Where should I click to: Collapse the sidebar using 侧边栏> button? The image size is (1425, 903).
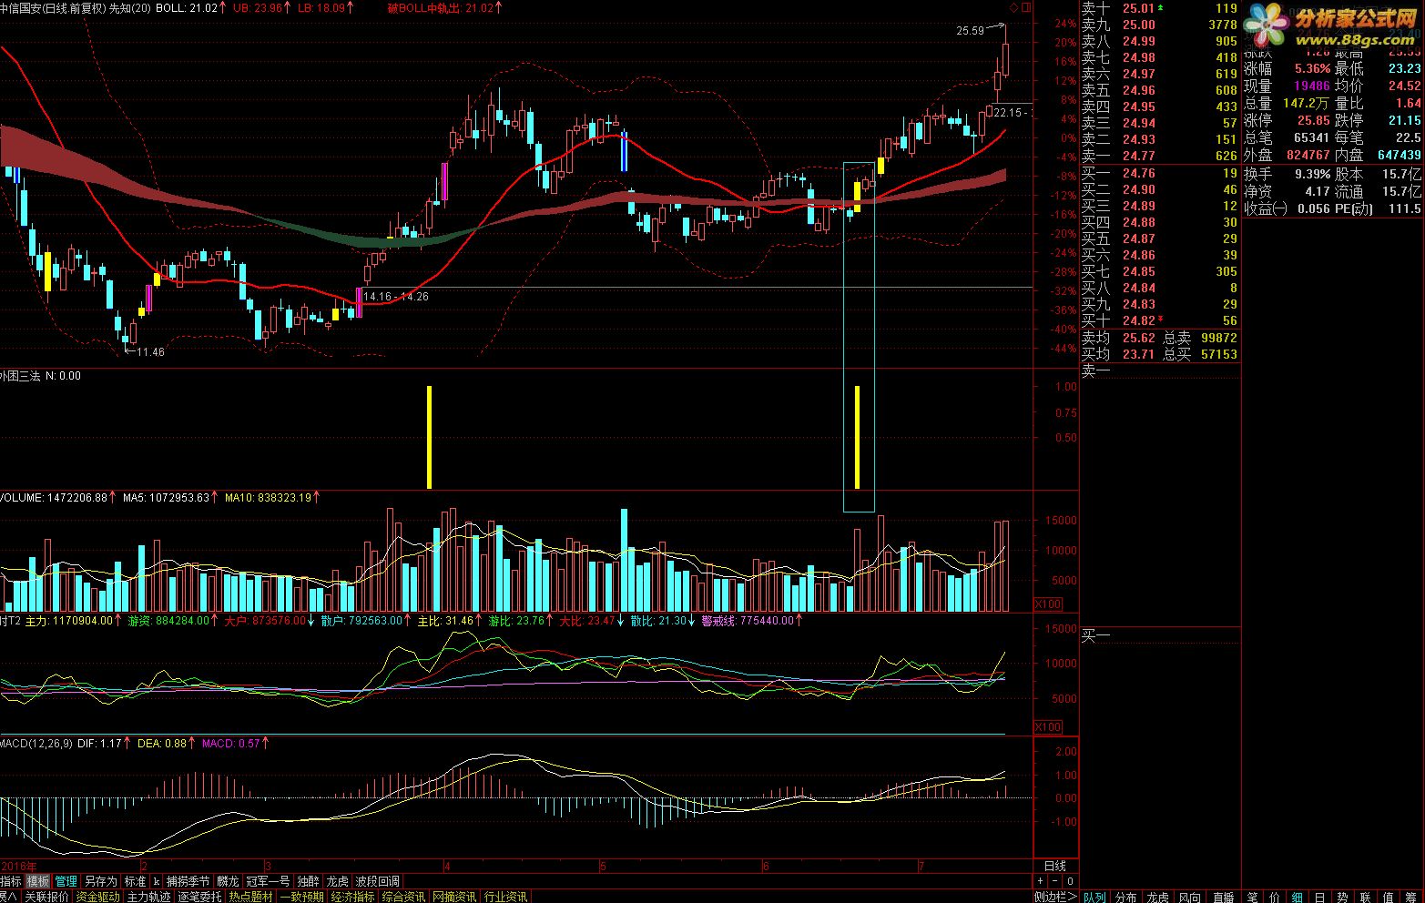tap(1056, 897)
